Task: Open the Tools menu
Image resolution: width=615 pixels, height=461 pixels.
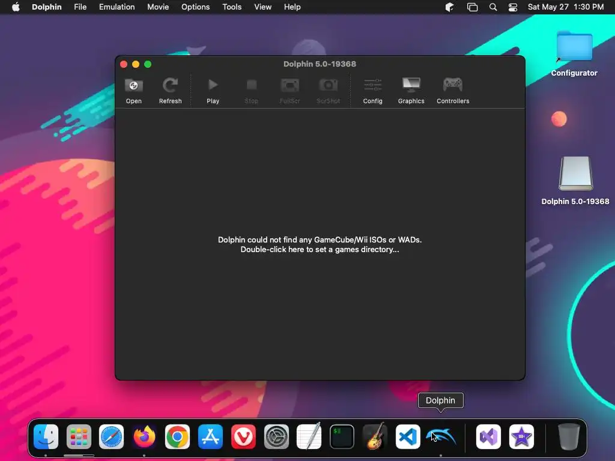Action: click(232, 7)
